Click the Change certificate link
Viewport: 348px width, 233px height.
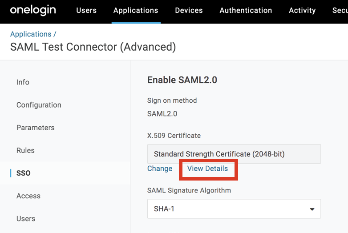[160, 169]
